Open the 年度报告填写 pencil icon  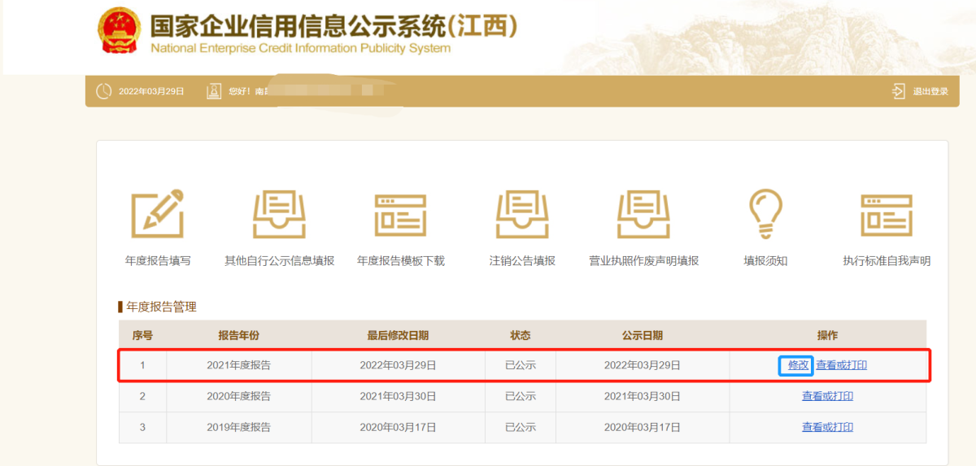(158, 214)
